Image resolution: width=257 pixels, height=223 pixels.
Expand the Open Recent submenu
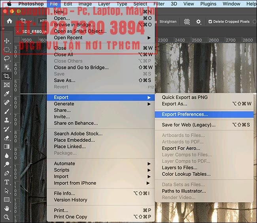(101, 38)
